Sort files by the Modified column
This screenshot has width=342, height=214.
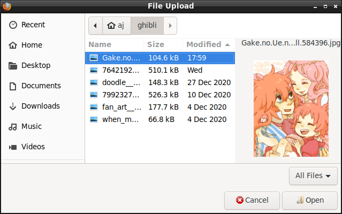(x=208, y=44)
